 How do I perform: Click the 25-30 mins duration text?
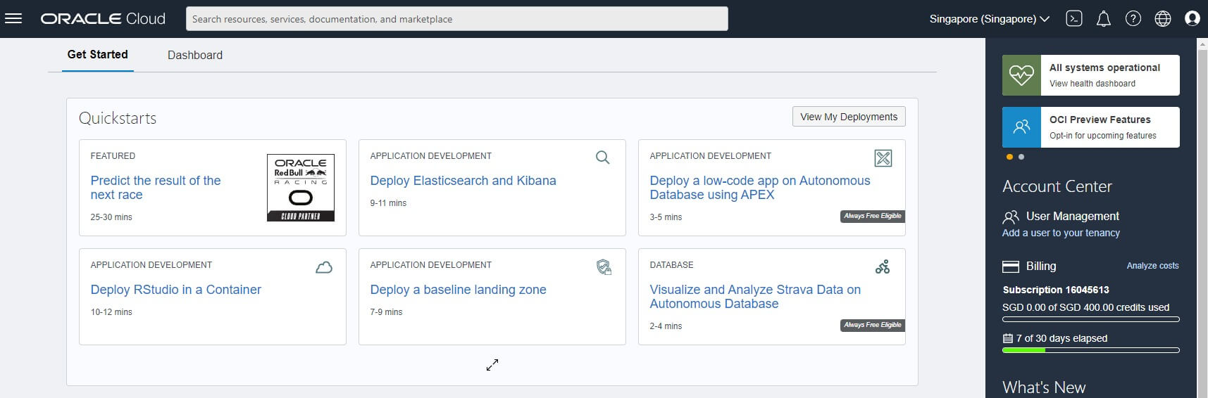[x=111, y=217]
